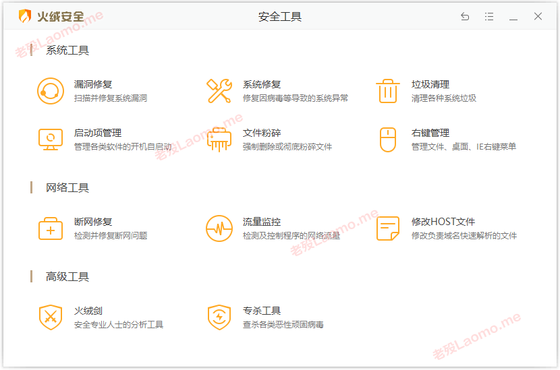Click description 扫描并修复系统漏洞
Image resolution: width=560 pixels, height=370 pixels.
point(111,98)
